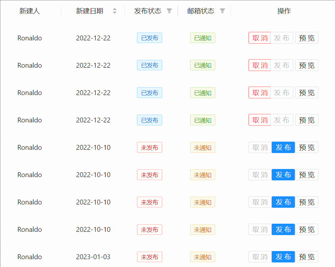
Task: Preview the 2023-01-03 entry
Action: click(x=307, y=257)
